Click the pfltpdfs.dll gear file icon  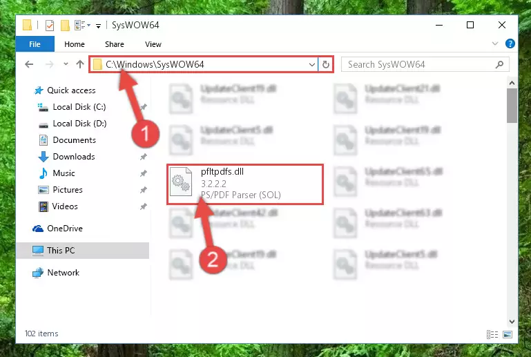pos(181,182)
